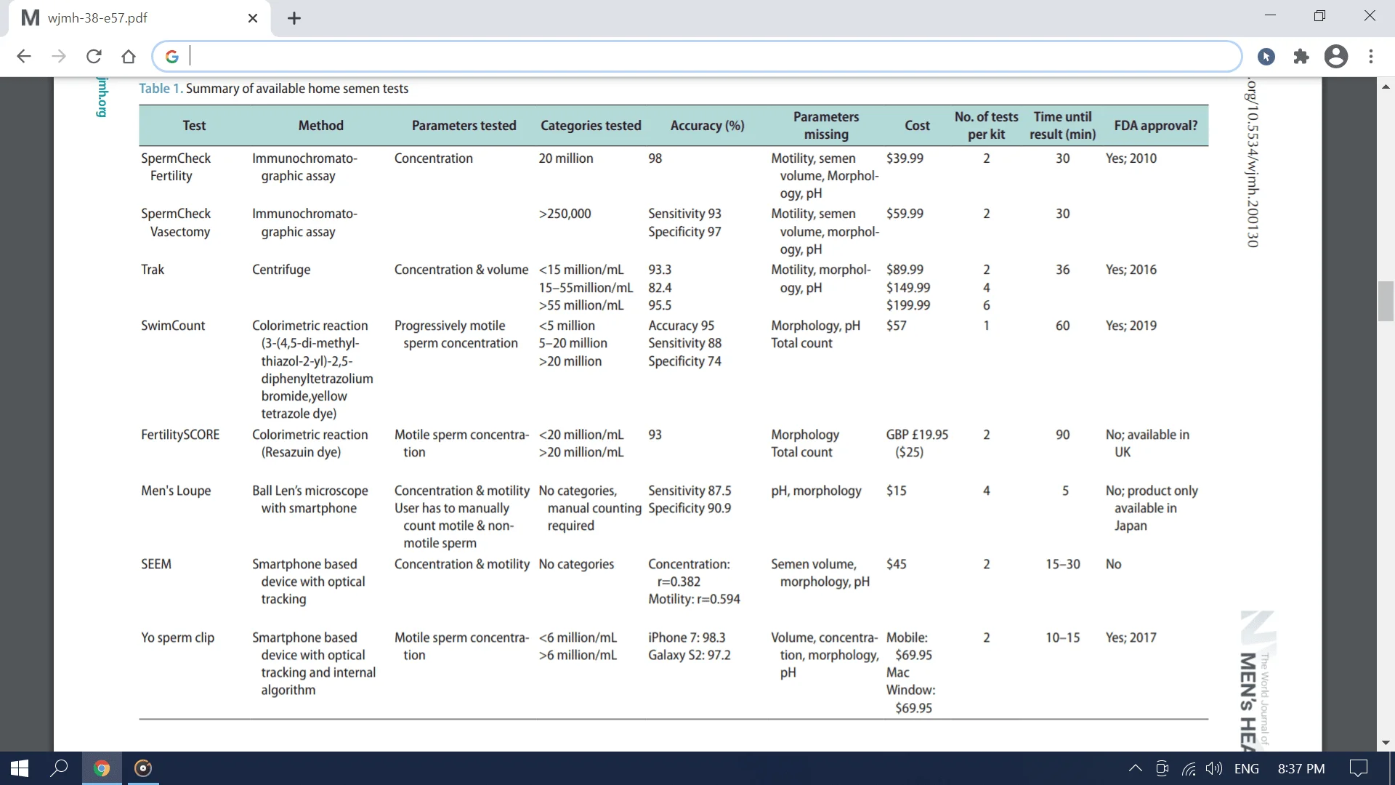Screen dimensions: 1395x785
Task: Click the 'Yes; 2010' FDA approval cell
Action: pyautogui.click(x=1131, y=158)
